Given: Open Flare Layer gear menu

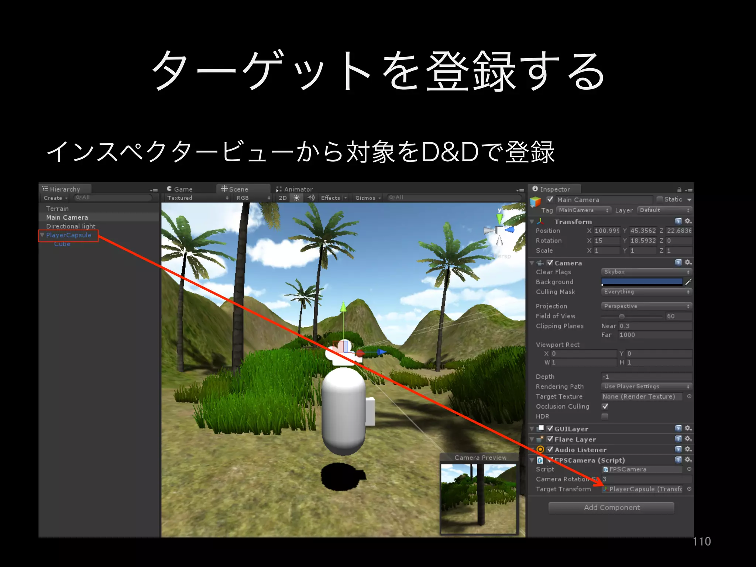Looking at the screenshot, I should pos(688,439).
